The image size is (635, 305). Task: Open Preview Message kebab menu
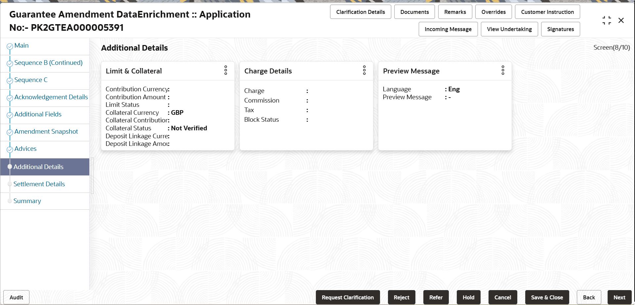(503, 70)
